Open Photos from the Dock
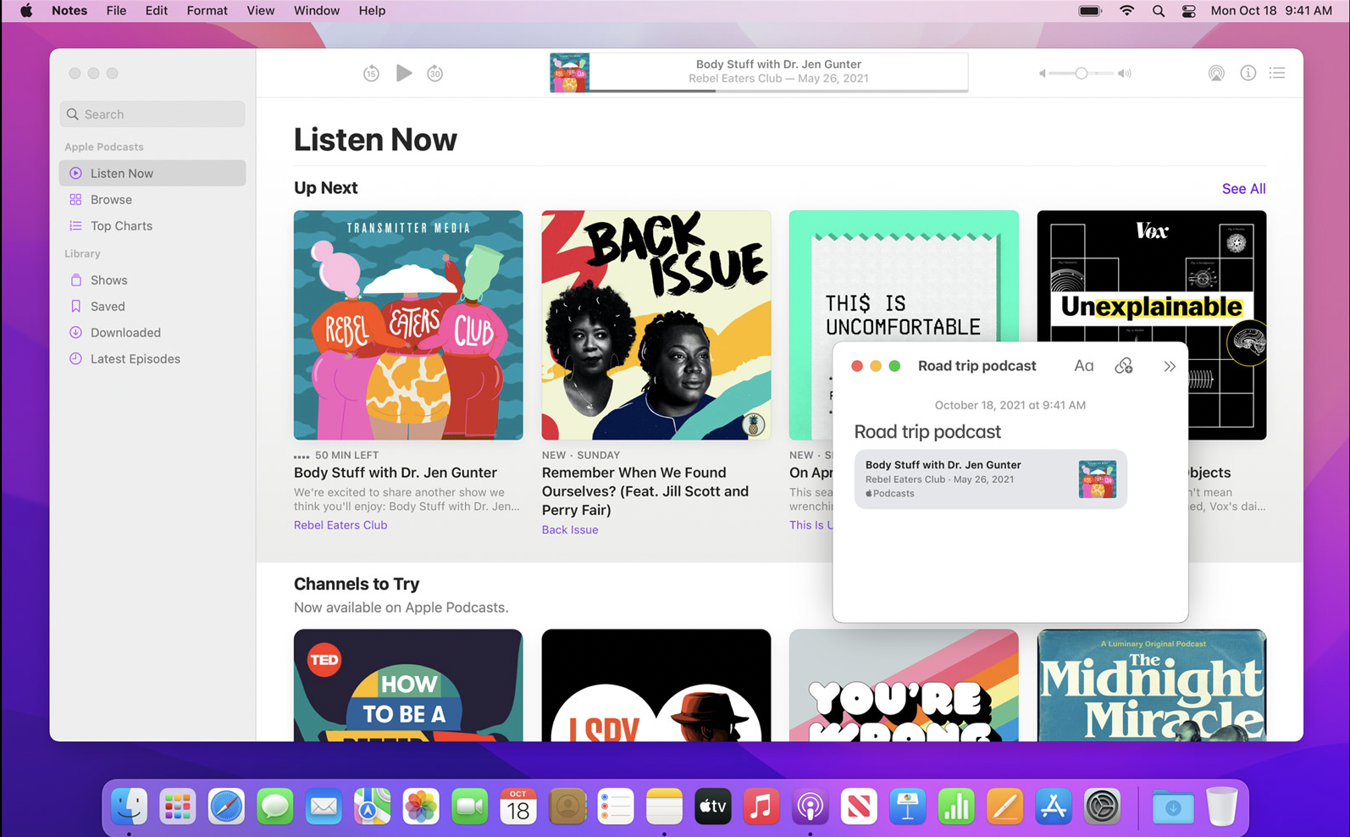This screenshot has width=1350, height=837. point(421,807)
